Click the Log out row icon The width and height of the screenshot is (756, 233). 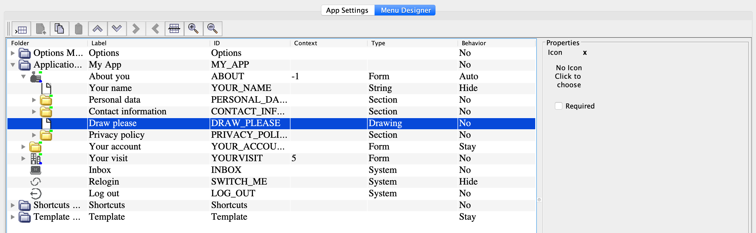pyautogui.click(x=35, y=193)
